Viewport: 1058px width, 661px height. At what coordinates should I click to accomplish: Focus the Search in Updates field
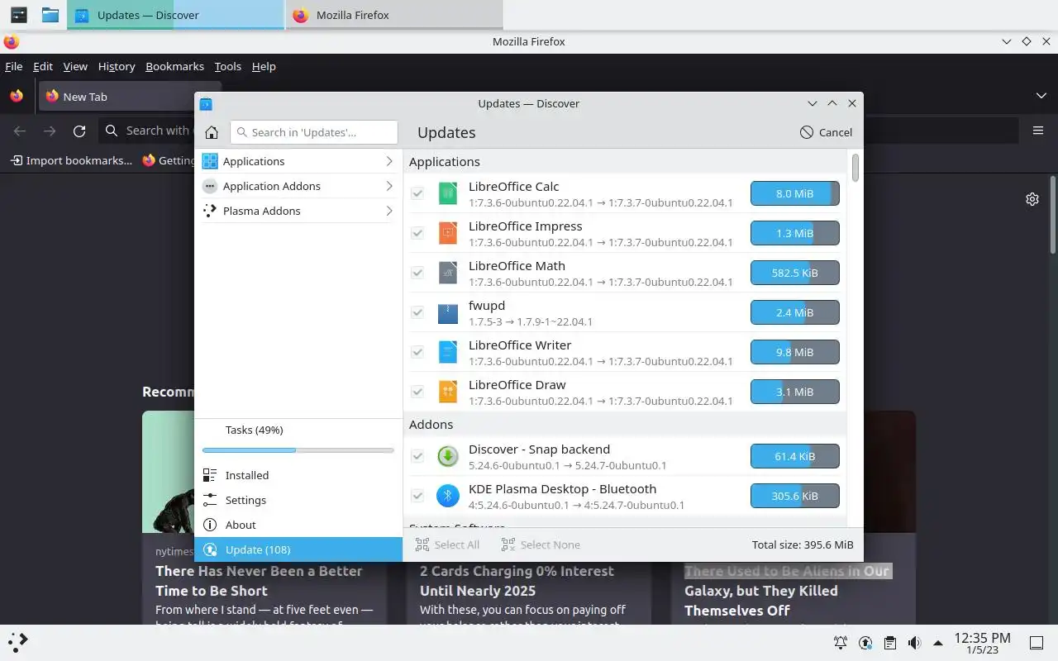[314, 132]
